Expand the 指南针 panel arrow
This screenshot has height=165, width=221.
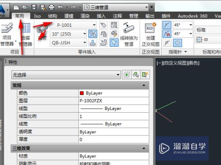tap(186, 51)
